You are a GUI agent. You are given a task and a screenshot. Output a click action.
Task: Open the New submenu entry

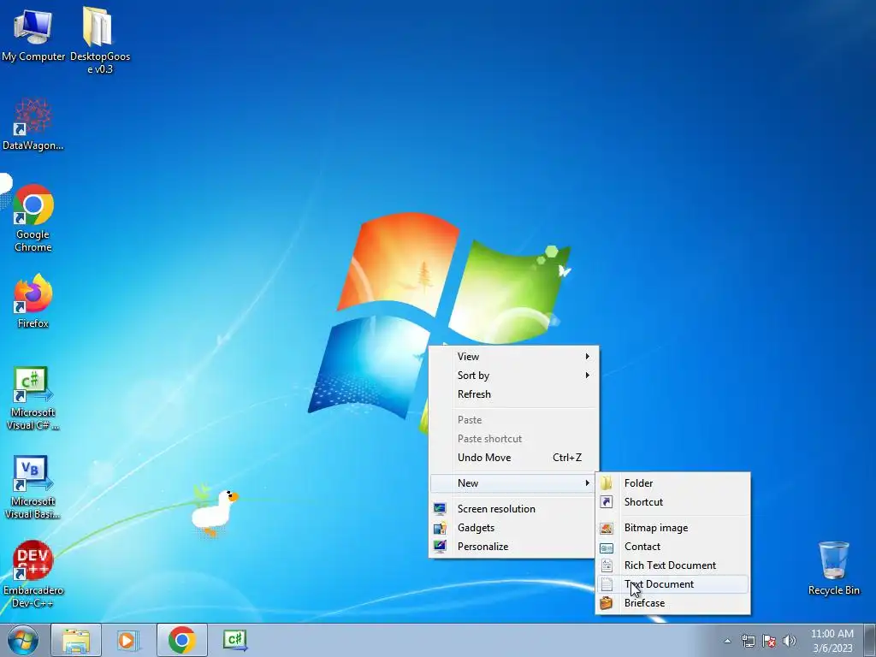pos(513,483)
